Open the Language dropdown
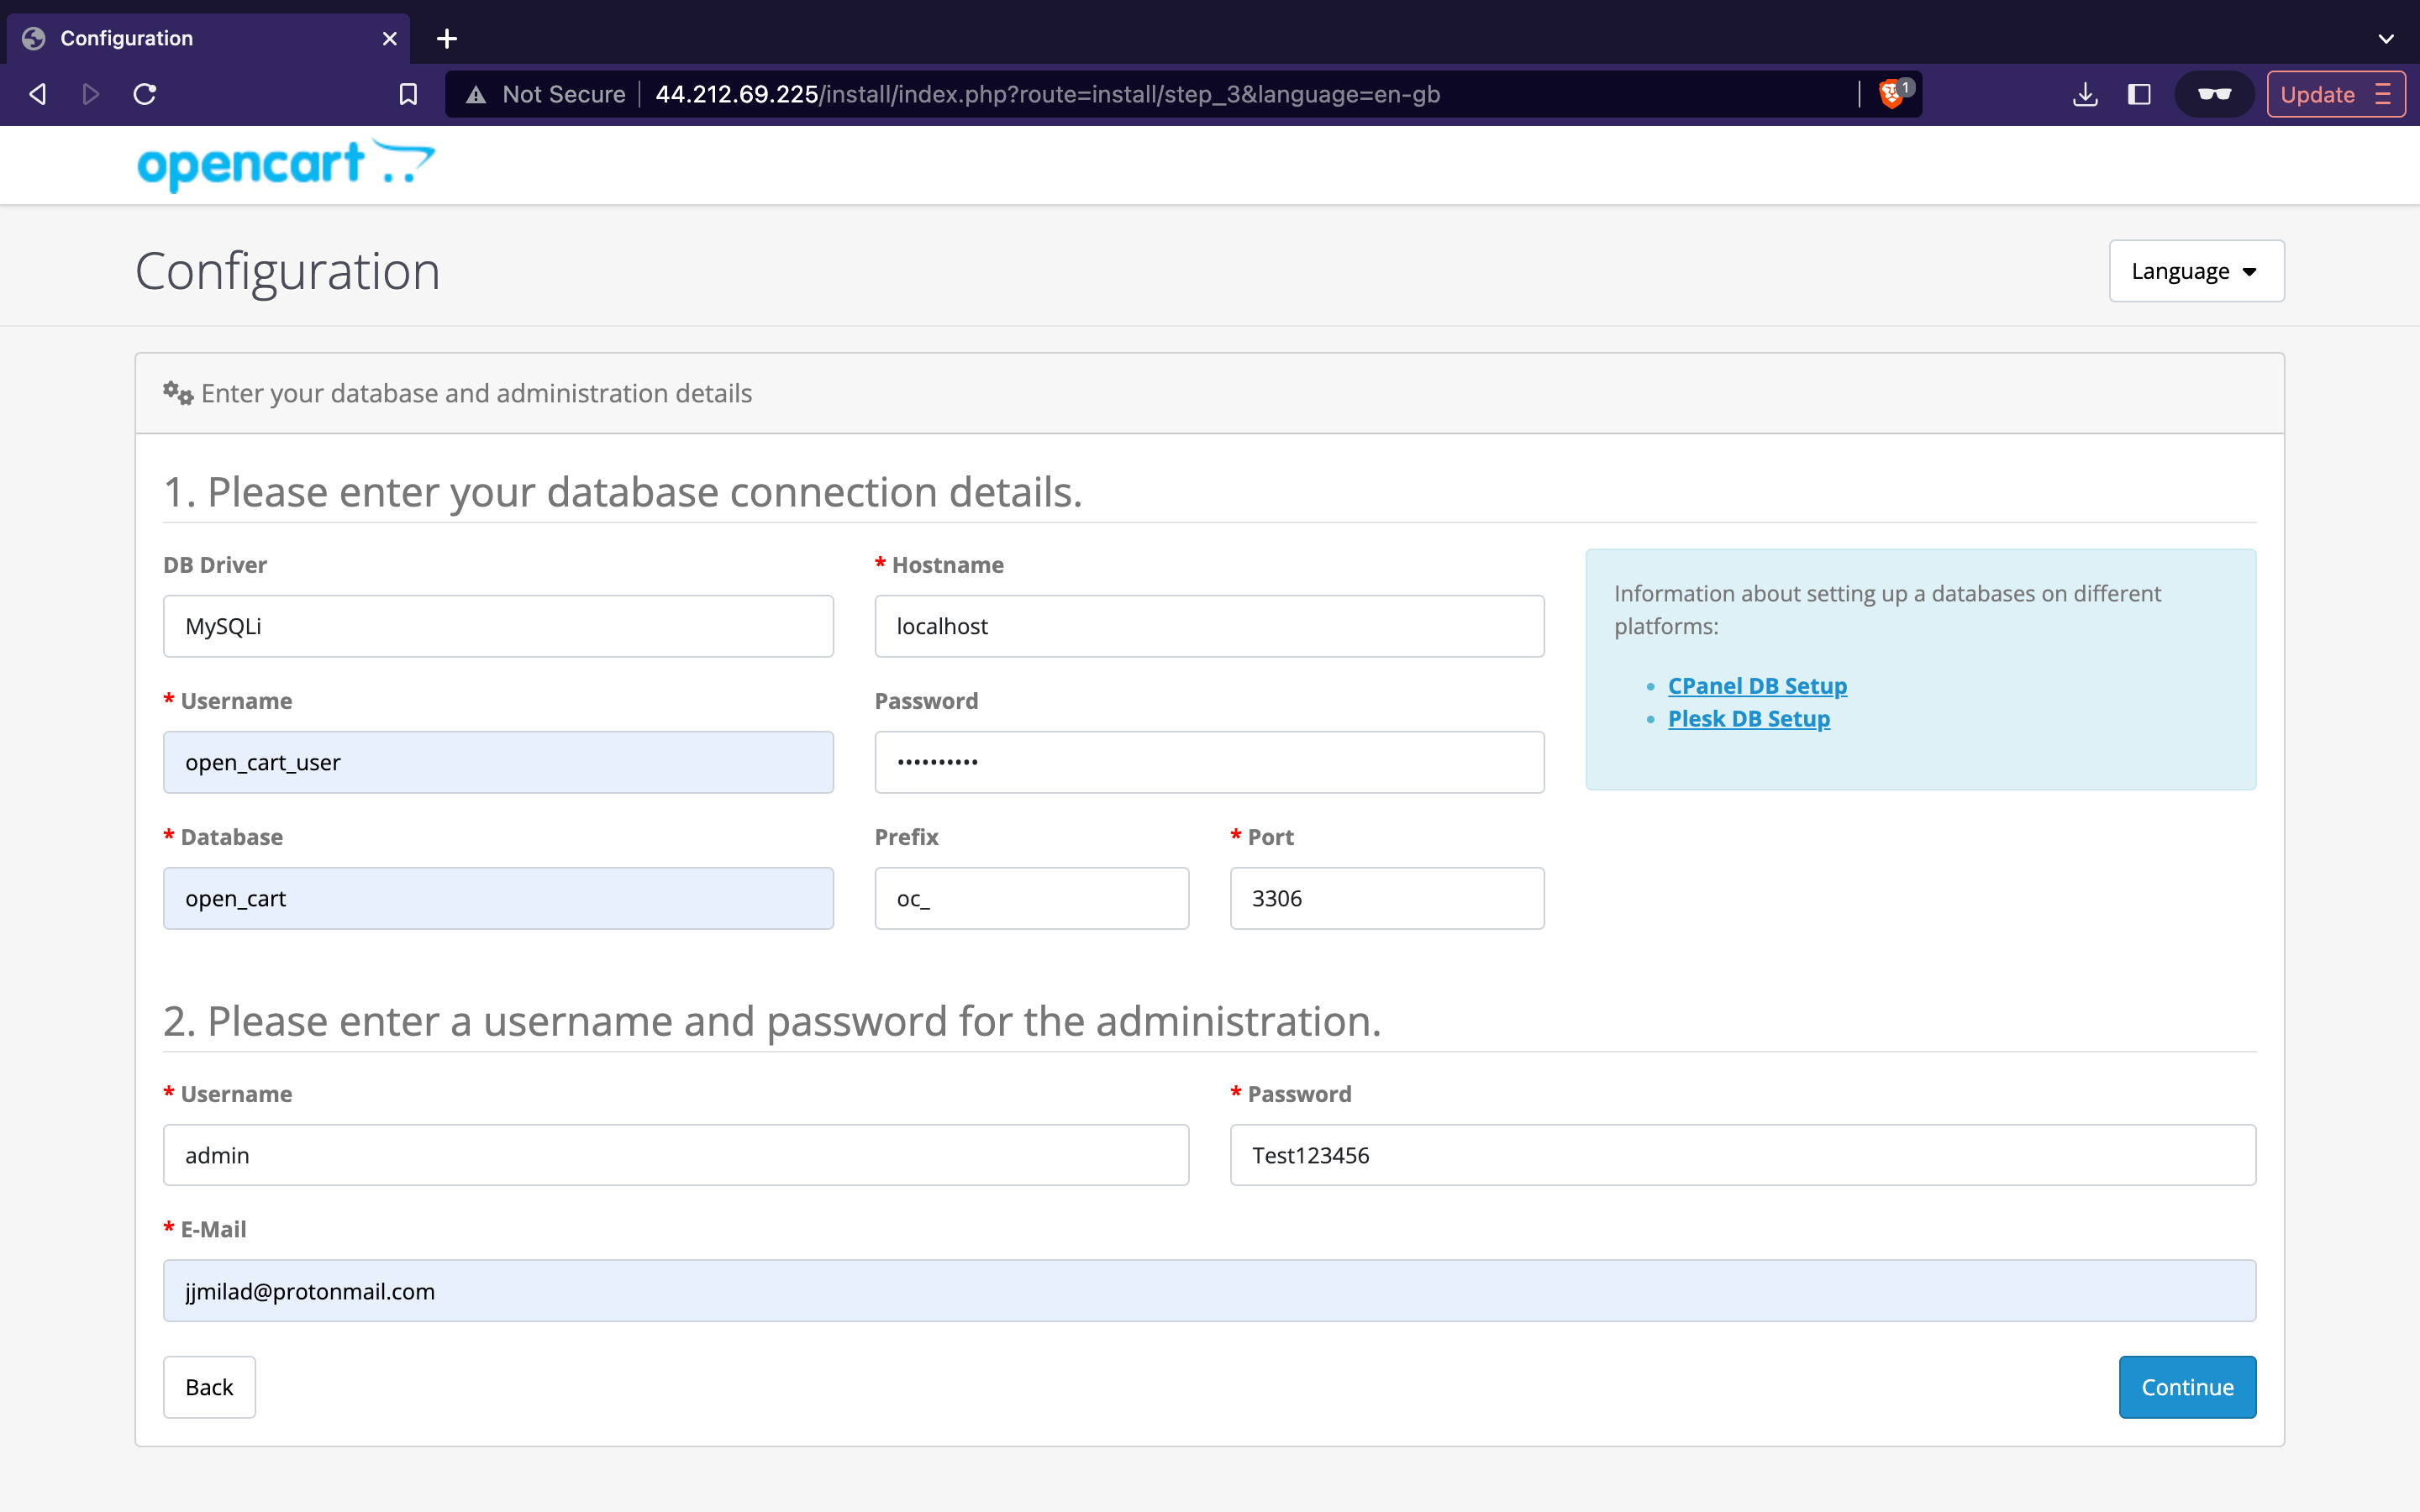Screen dimensions: 2420x1512 pos(2196,271)
